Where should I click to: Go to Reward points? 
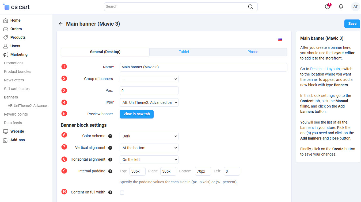click(16, 114)
